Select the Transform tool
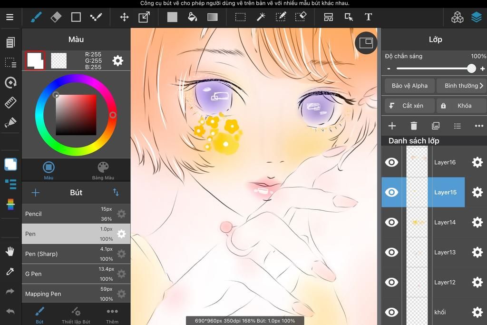This screenshot has width=487, height=325. [x=144, y=17]
